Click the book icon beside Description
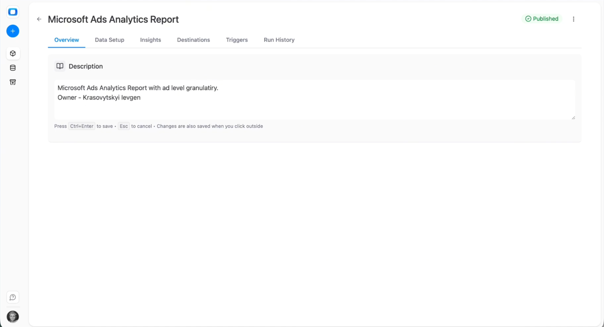 60,66
